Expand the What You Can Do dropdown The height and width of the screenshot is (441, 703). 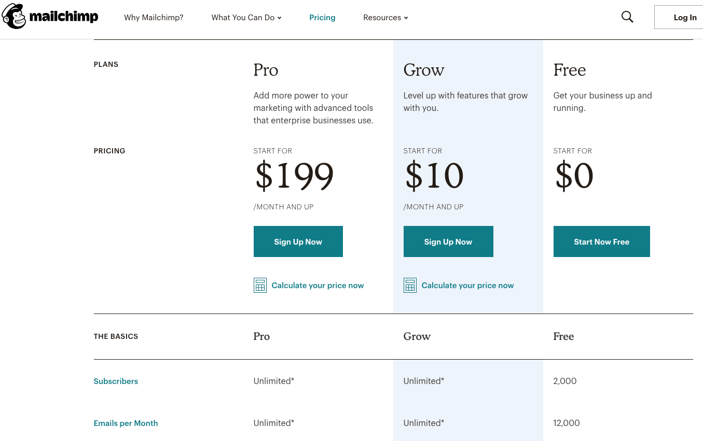[x=246, y=18]
